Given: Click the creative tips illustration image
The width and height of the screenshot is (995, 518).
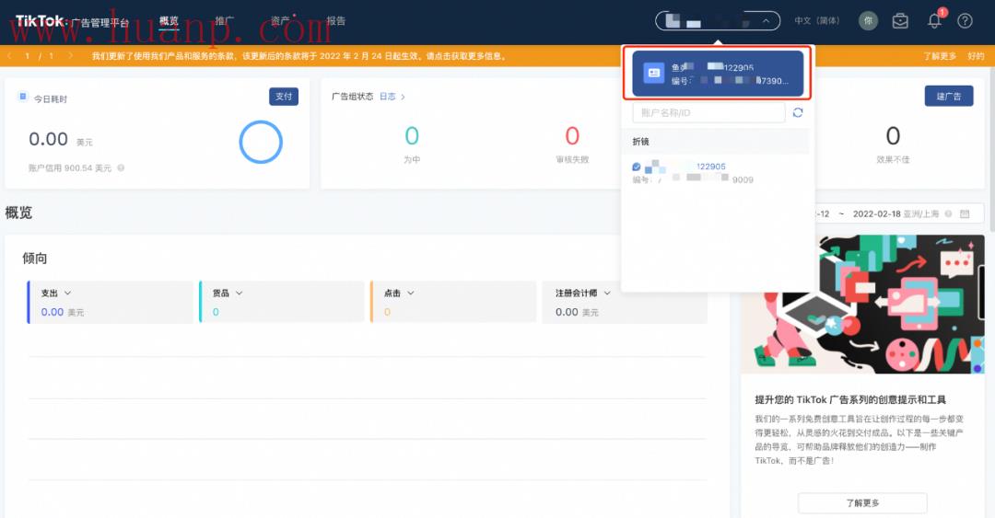Looking at the screenshot, I should (863, 305).
